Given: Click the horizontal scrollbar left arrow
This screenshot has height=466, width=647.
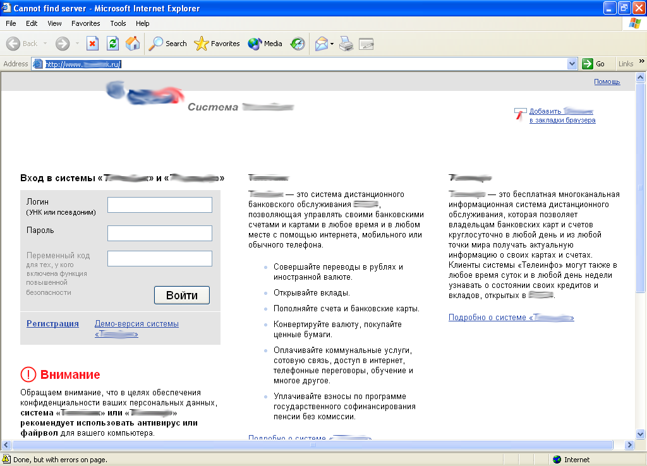Looking at the screenshot, I should click(6, 445).
